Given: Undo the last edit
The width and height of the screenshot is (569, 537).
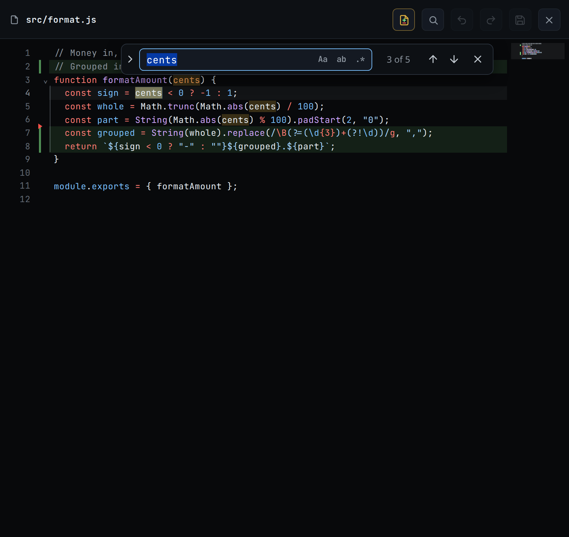Looking at the screenshot, I should point(462,20).
